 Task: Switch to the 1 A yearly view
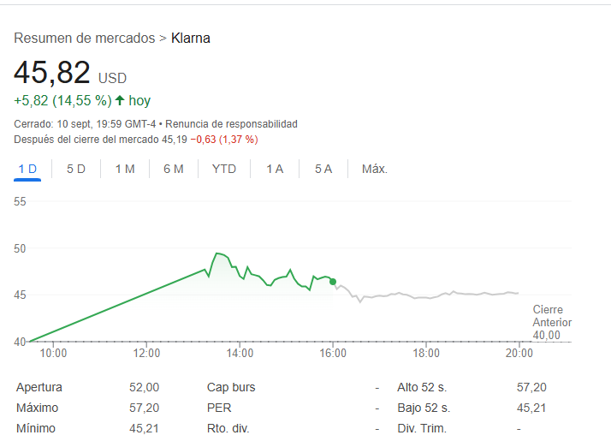(x=274, y=169)
